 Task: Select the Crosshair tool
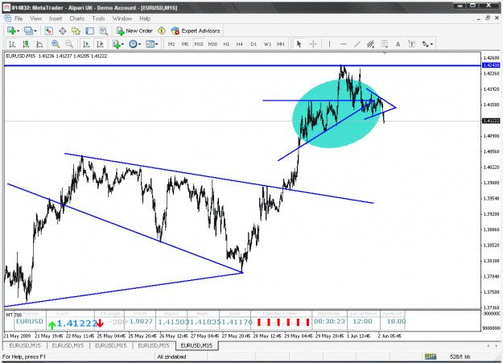click(x=313, y=44)
